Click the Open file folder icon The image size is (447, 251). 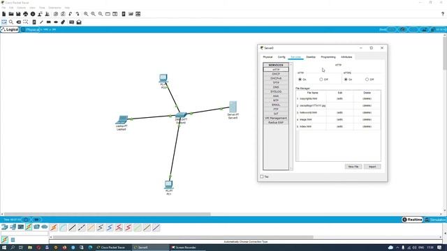(11, 14)
